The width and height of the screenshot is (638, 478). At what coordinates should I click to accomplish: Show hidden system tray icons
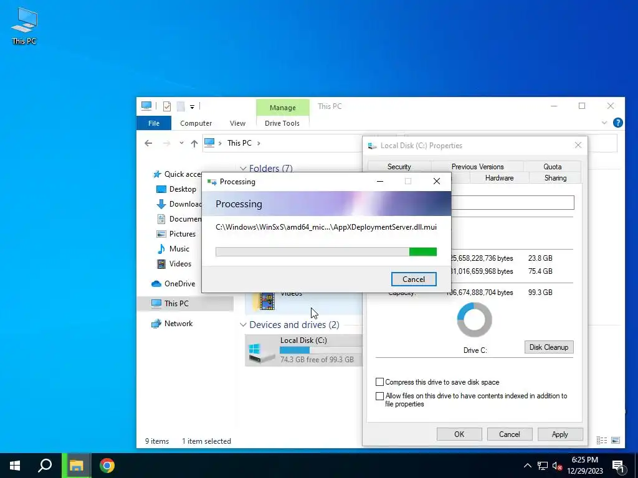click(x=527, y=466)
